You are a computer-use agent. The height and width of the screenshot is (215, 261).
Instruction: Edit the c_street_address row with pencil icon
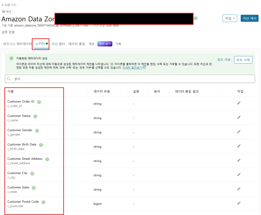tap(239, 160)
